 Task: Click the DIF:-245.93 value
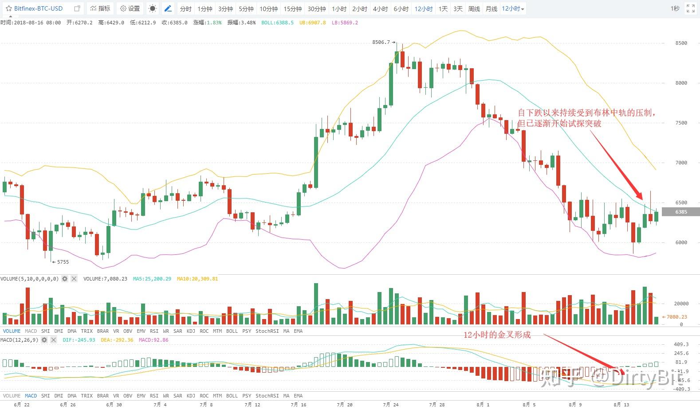(x=79, y=340)
